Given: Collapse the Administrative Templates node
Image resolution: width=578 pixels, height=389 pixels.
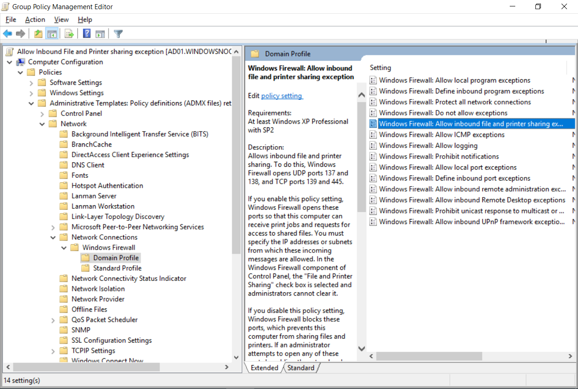Looking at the screenshot, I should (31, 103).
